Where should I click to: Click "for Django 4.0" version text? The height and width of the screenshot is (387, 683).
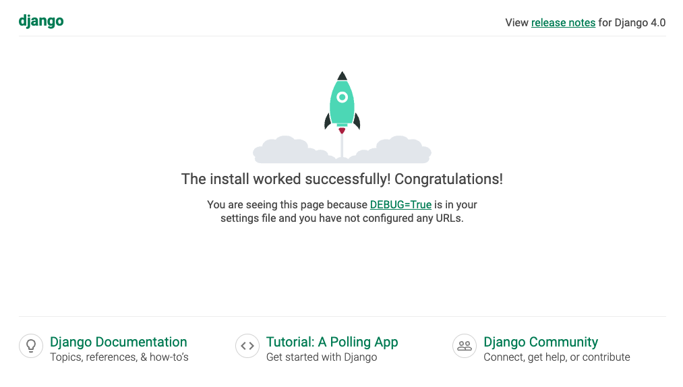coord(632,22)
